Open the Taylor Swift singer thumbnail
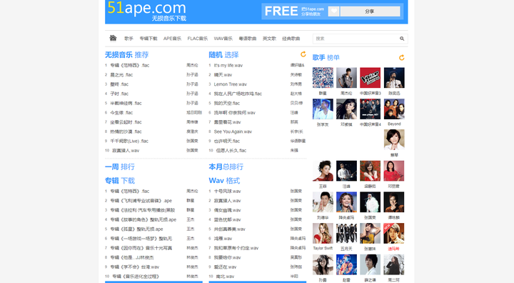Screen dimensions: 514x283 [x=323, y=234]
